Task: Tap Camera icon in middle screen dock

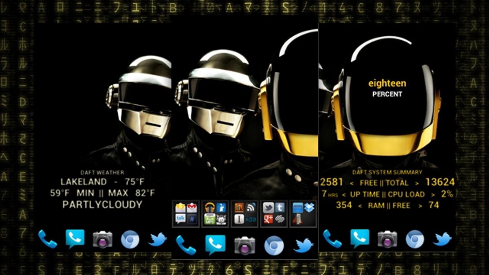Action: point(244,245)
